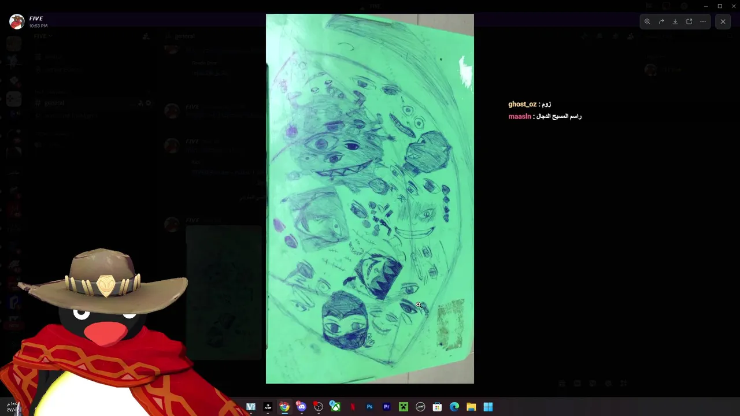Image resolution: width=740 pixels, height=416 pixels.
Task: Launch Netflix from the taskbar
Action: [353, 407]
